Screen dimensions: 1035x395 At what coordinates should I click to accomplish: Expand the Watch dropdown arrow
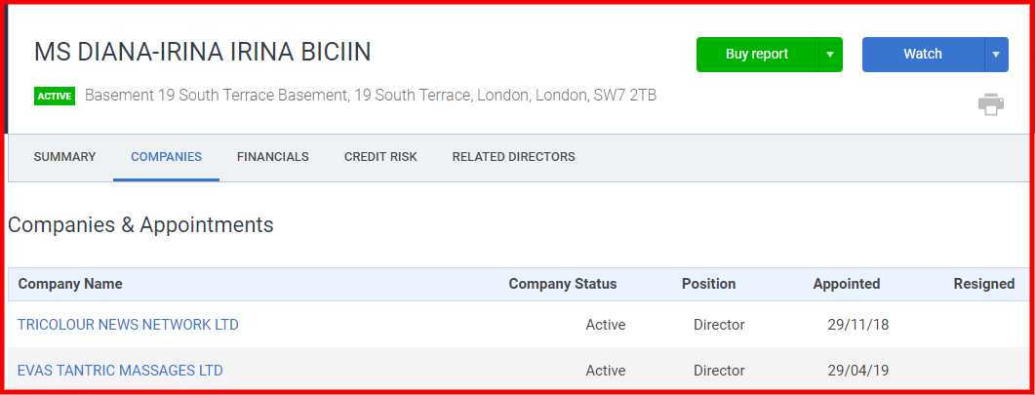click(996, 54)
